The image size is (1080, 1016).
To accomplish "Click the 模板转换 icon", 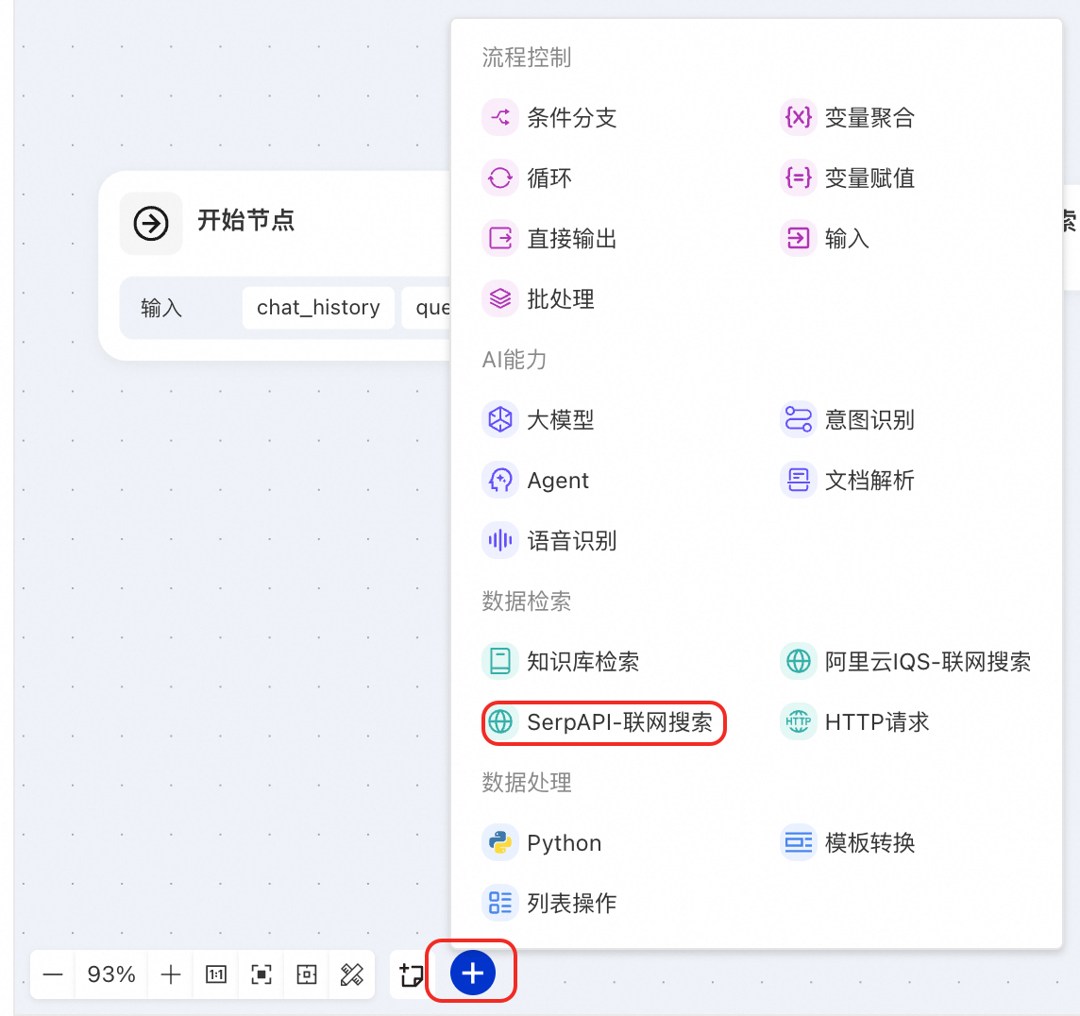I will click(799, 842).
